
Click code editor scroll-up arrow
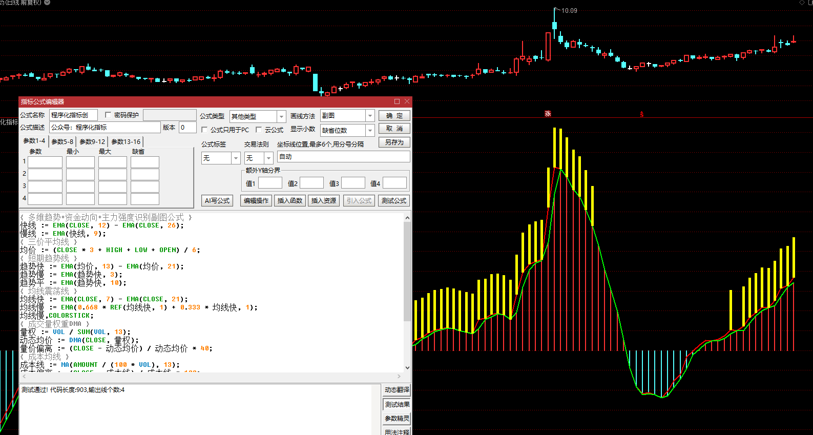point(407,218)
